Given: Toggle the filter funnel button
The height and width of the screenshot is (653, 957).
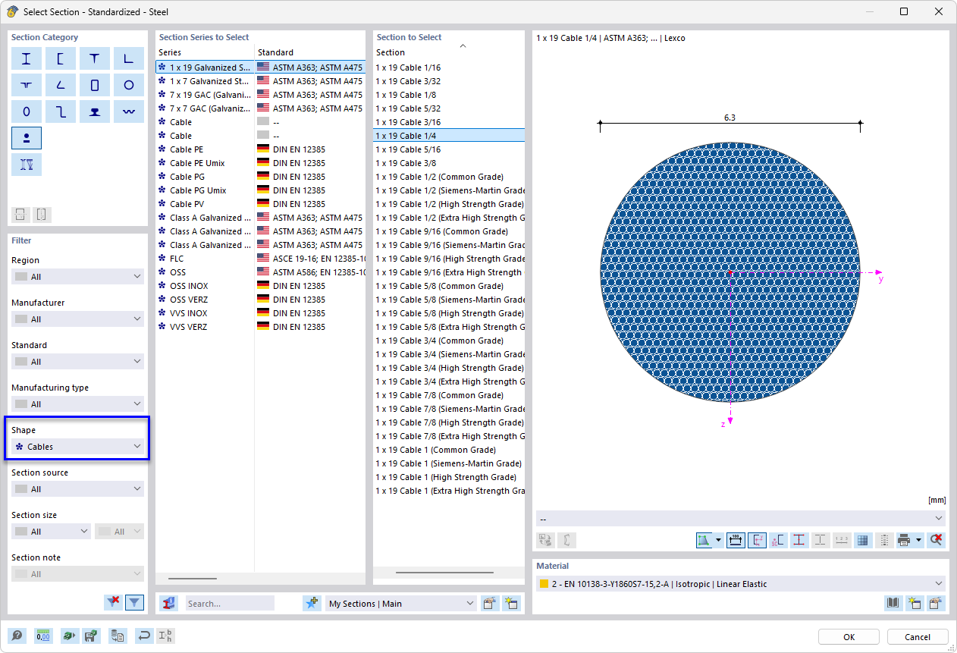Looking at the screenshot, I should (135, 601).
